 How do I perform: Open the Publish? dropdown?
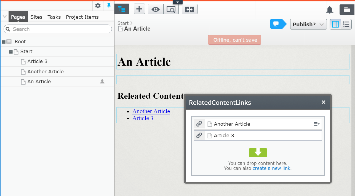point(308,24)
